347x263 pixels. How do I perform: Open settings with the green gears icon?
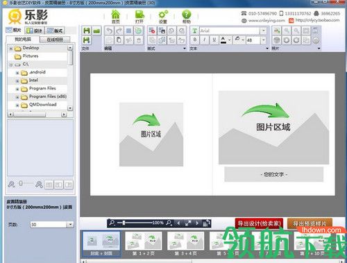coord(163,17)
